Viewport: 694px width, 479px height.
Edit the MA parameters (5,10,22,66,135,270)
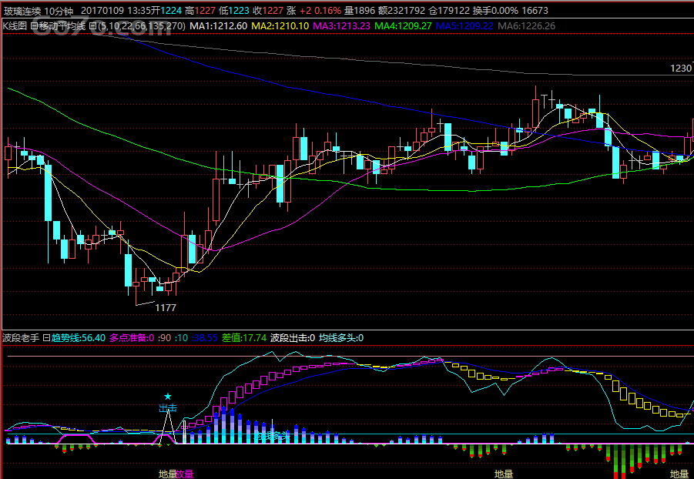[x=141, y=26]
